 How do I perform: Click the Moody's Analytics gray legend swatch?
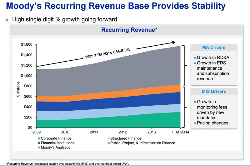pyautogui.click(x=39, y=148)
